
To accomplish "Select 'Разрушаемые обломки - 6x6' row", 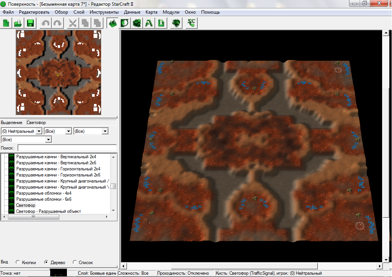I will pyautogui.click(x=44, y=199).
